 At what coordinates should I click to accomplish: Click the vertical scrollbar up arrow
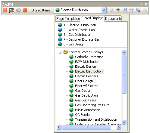(x=124, y=52)
